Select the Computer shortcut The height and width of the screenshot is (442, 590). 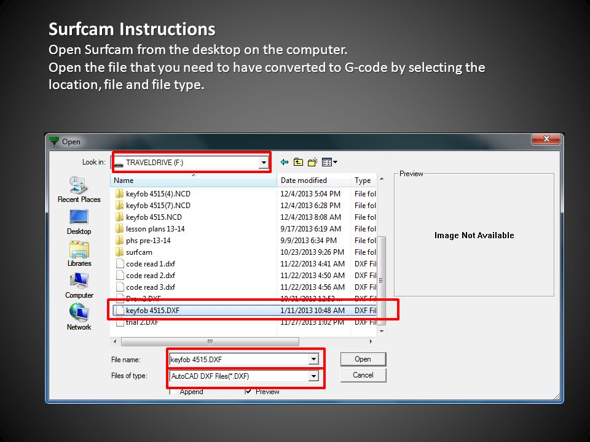[x=79, y=285]
